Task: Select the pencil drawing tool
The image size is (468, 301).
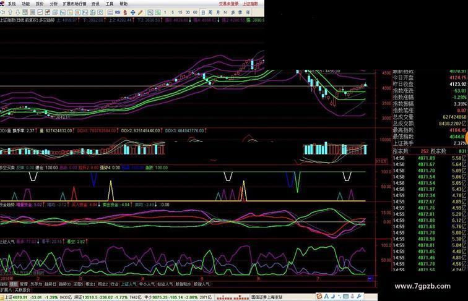Action: point(141,12)
